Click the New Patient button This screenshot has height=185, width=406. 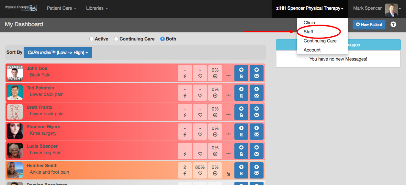pyautogui.click(x=369, y=25)
